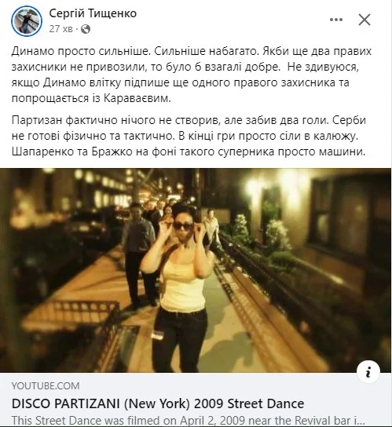This screenshot has width=392, height=427.
Task: Open the three-dot post options menu
Action: coord(336,20)
